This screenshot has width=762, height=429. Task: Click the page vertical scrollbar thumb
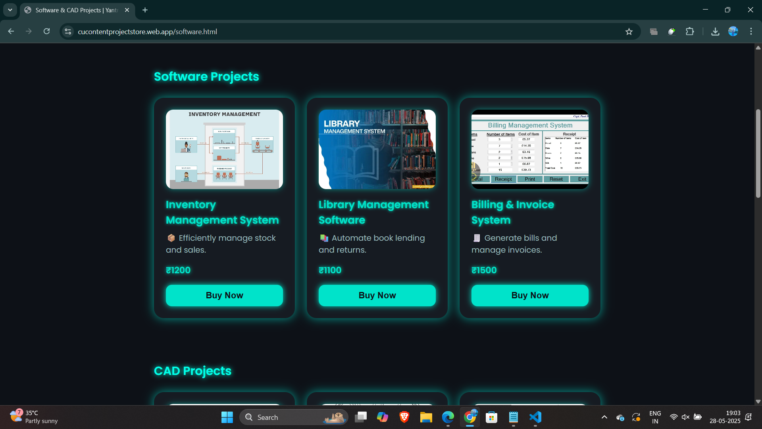pyautogui.click(x=758, y=153)
